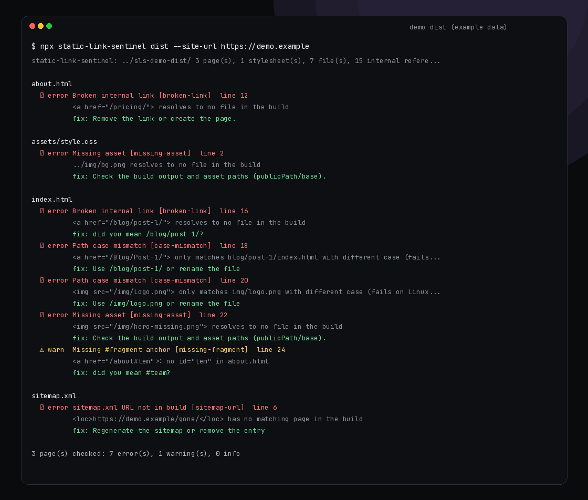Screen dimensions: 588x500
Task: Click the error icon on index.html line 18
Action: [x=42, y=246]
